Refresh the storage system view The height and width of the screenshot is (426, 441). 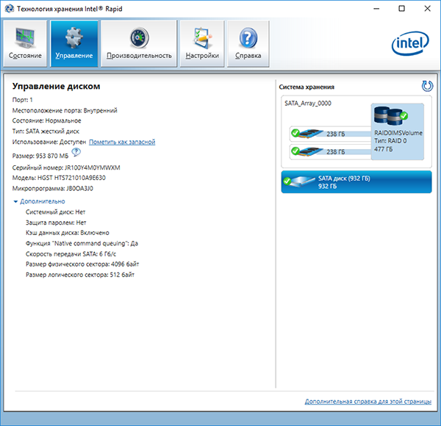pyautogui.click(x=427, y=86)
